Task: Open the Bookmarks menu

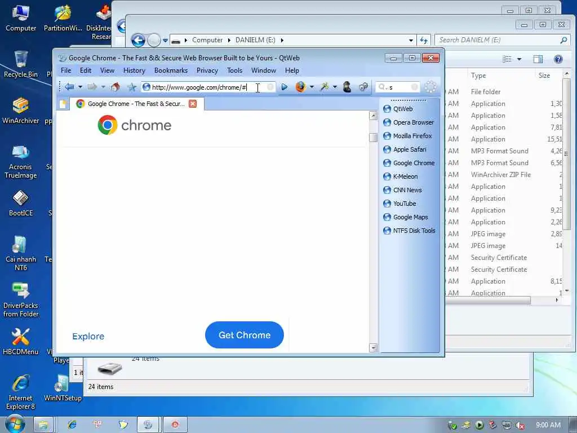Action: (171, 70)
